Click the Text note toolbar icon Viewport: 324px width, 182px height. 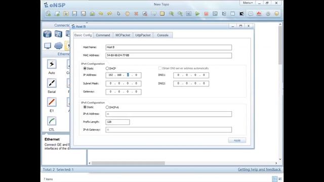click(153, 14)
